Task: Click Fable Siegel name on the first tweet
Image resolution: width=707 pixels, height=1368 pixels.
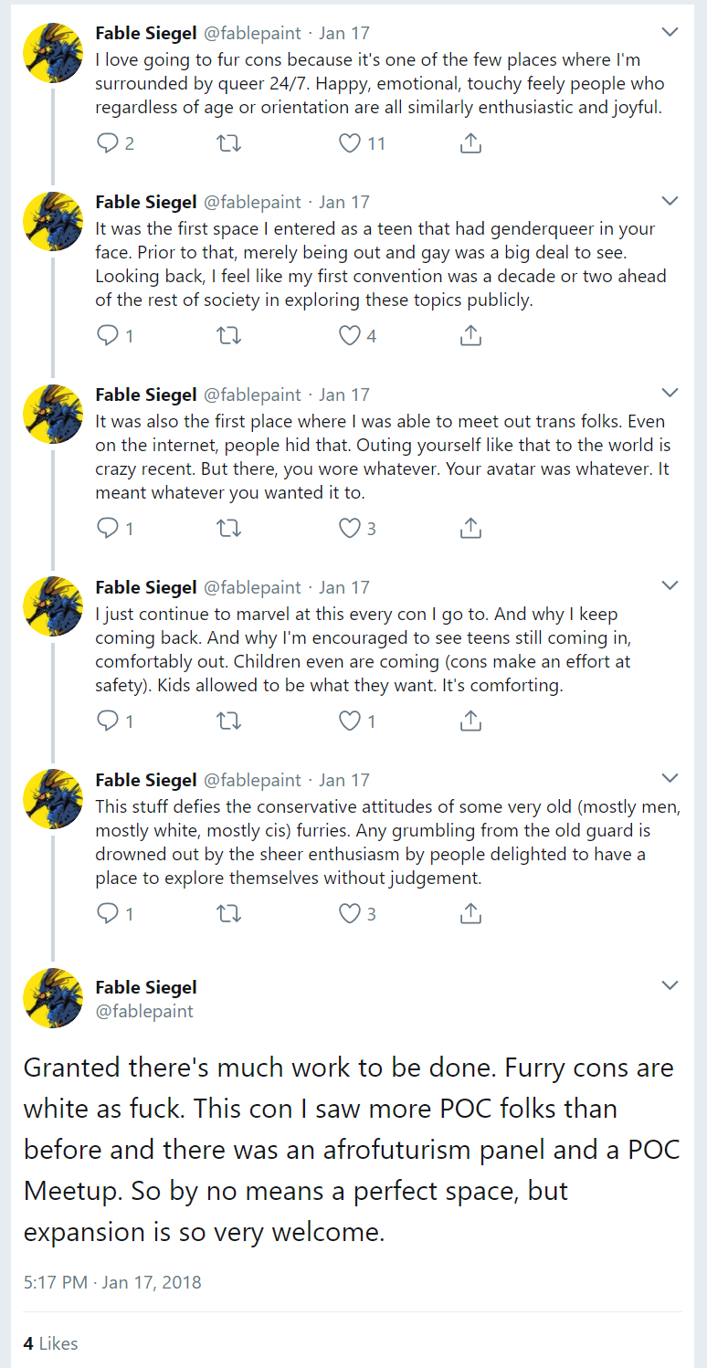Action: coord(146,33)
